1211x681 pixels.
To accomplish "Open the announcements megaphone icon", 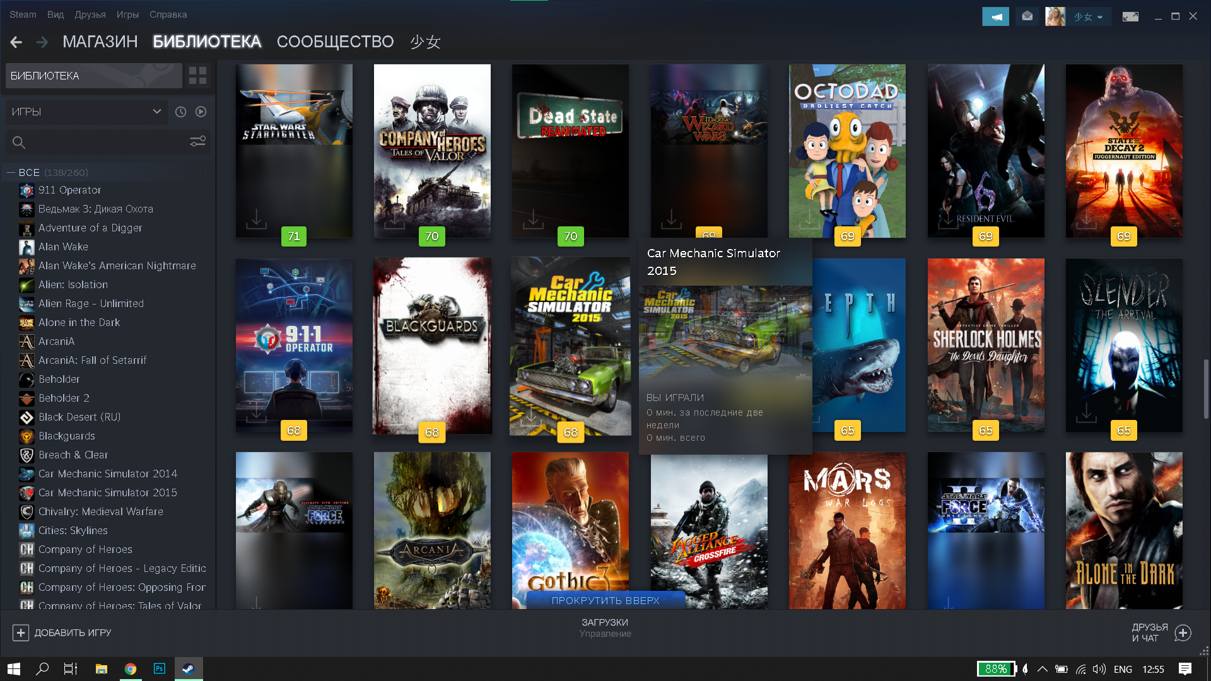I will (995, 16).
